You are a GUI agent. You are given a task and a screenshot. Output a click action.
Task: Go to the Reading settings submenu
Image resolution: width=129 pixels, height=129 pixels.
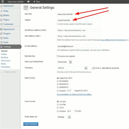click(4, 57)
